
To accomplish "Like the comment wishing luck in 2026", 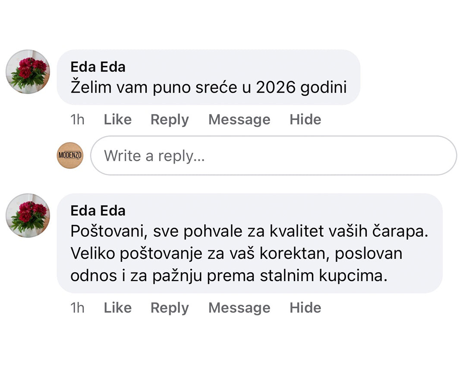I will pos(117,119).
